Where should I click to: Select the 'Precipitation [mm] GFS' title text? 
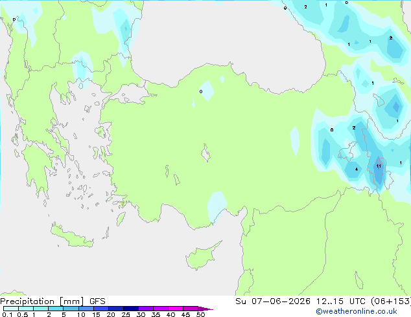tap(53, 301)
